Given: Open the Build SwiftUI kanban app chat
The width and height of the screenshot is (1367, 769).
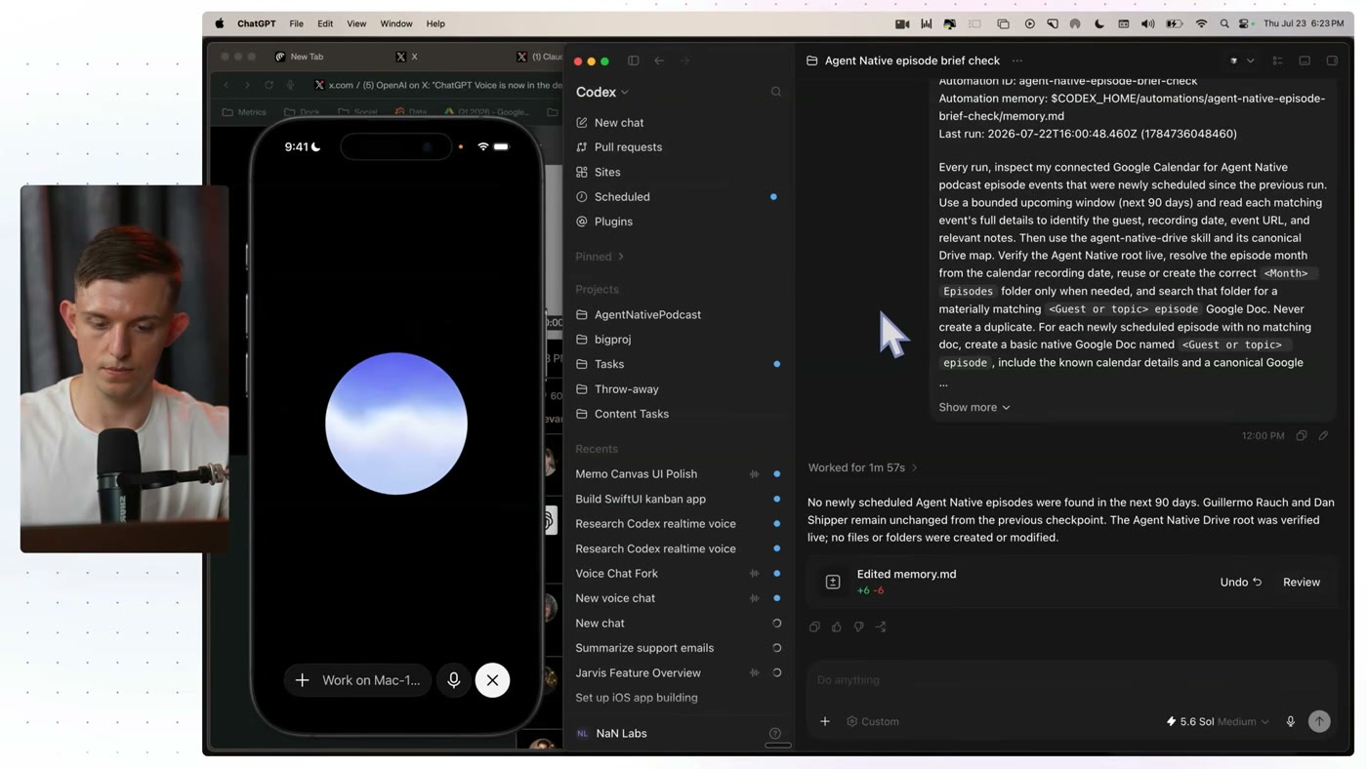Looking at the screenshot, I should point(641,499).
